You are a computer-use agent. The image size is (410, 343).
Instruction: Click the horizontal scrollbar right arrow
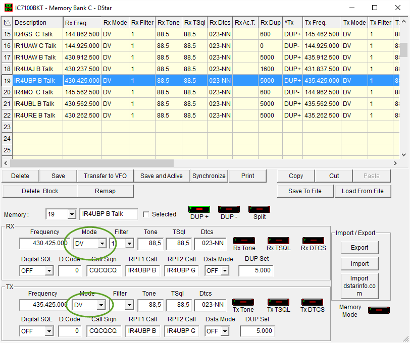[395, 163]
